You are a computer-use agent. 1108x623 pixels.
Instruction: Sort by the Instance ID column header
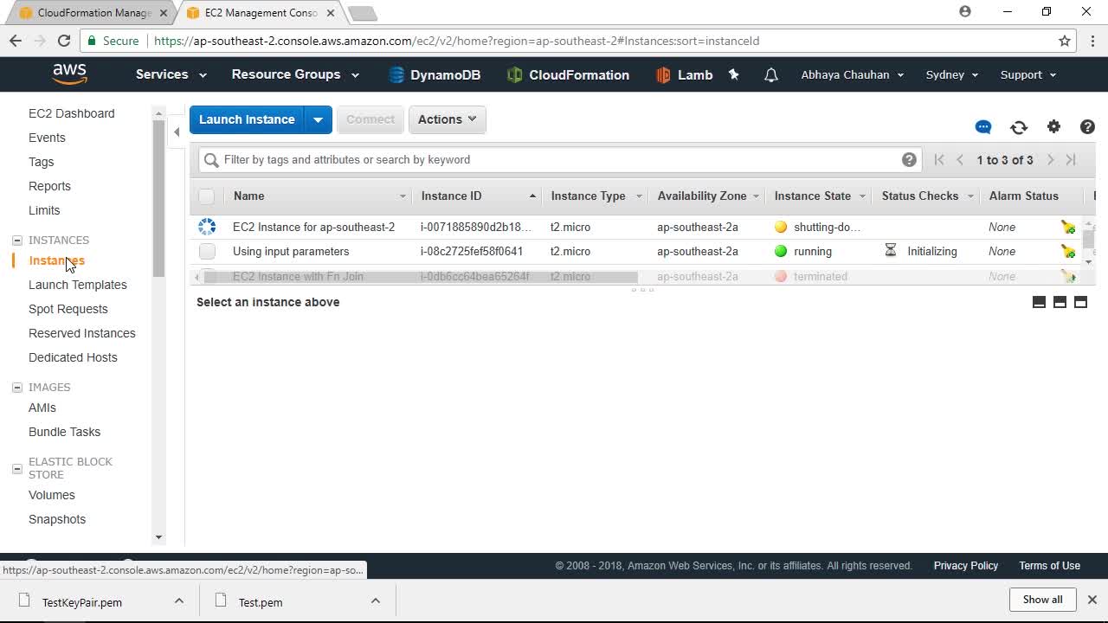click(x=451, y=196)
